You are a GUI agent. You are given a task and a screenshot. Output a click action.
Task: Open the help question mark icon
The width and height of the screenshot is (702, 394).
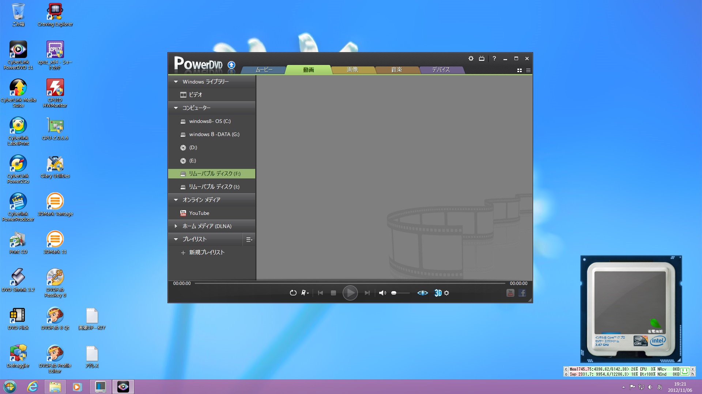pyautogui.click(x=494, y=58)
